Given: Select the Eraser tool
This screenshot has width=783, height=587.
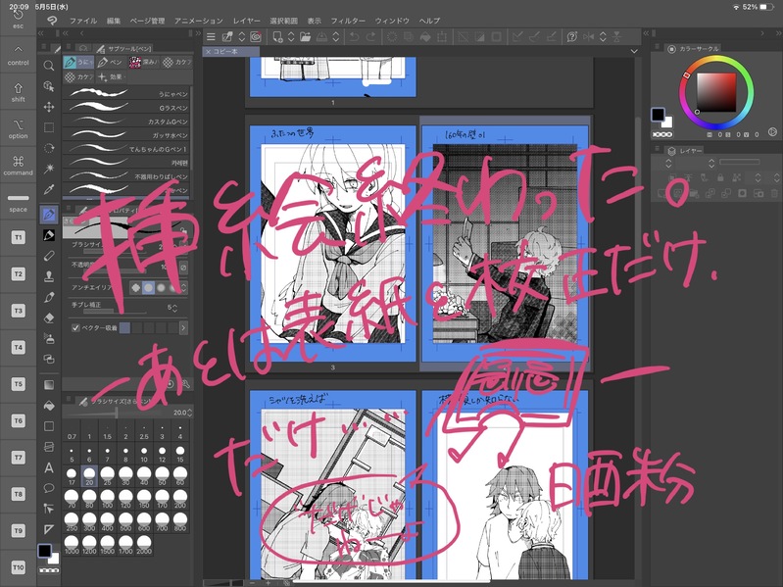Looking at the screenshot, I should (x=48, y=318).
